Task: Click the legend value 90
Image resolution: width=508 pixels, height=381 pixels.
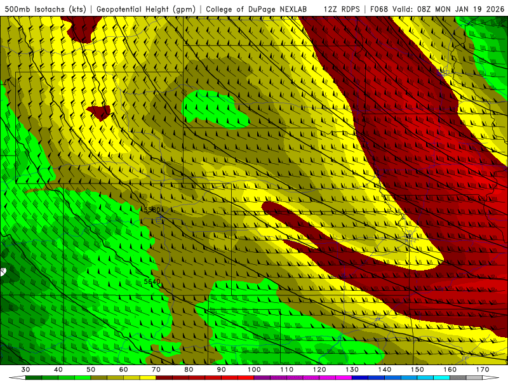Action: (x=221, y=370)
